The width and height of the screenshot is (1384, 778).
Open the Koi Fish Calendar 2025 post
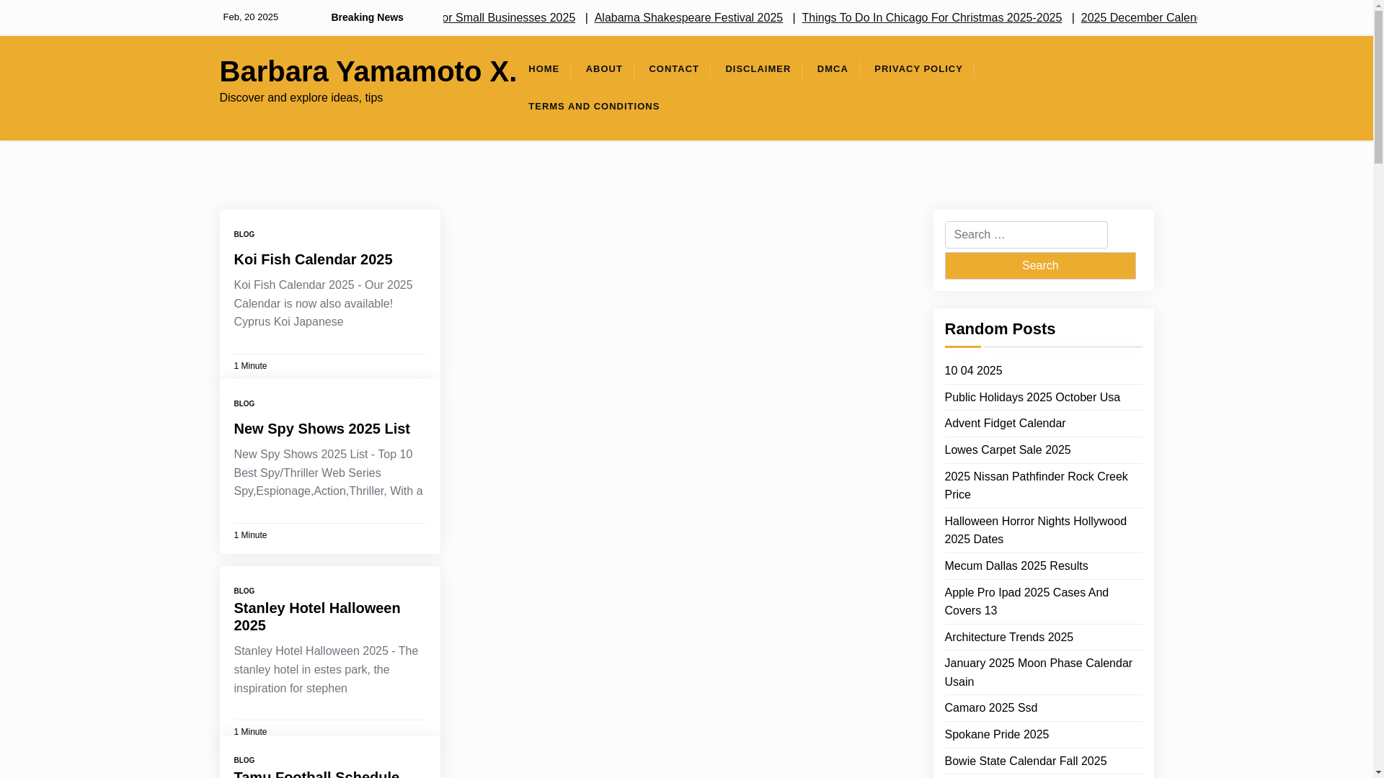(x=313, y=259)
